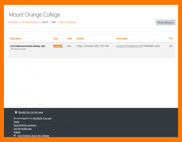
Task: Click the Mount Orange College title
Action: [34, 15]
